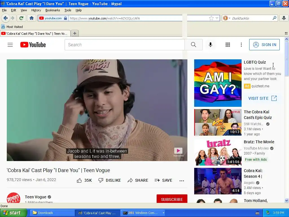This screenshot has width=289, height=217.
Task: Click inside the YouTube Search field
Action: (x=124, y=45)
